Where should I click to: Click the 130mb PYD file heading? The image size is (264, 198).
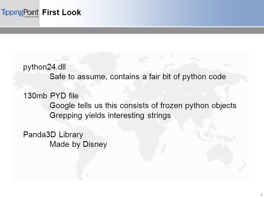(x=51, y=96)
